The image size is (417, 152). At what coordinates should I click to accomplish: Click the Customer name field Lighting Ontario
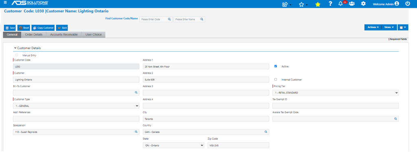pyautogui.click(x=76, y=80)
